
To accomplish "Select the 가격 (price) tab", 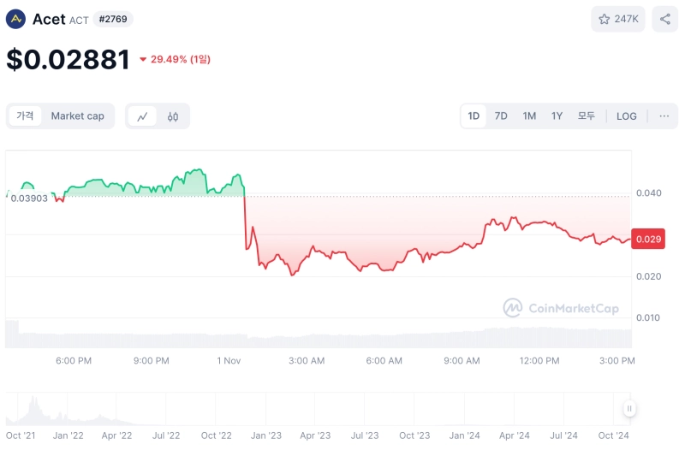I will (25, 116).
